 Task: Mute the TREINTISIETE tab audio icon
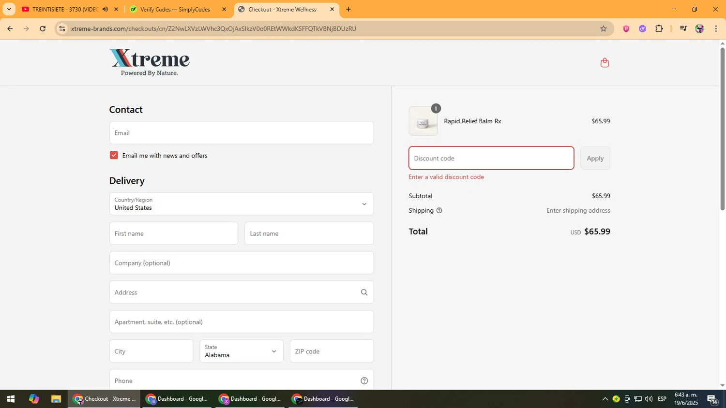(105, 9)
